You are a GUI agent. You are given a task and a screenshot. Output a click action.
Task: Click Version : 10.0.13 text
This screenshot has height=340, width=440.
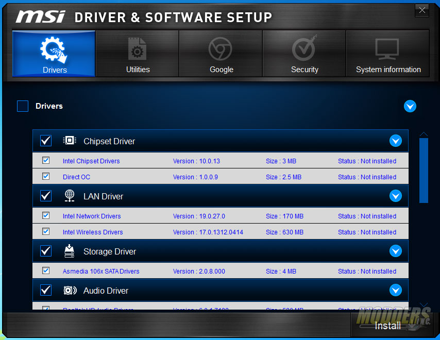click(x=196, y=161)
